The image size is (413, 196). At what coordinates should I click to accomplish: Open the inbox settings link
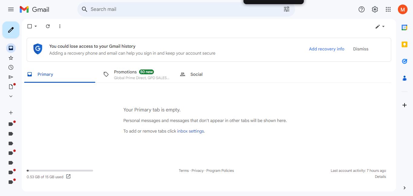pos(190,131)
